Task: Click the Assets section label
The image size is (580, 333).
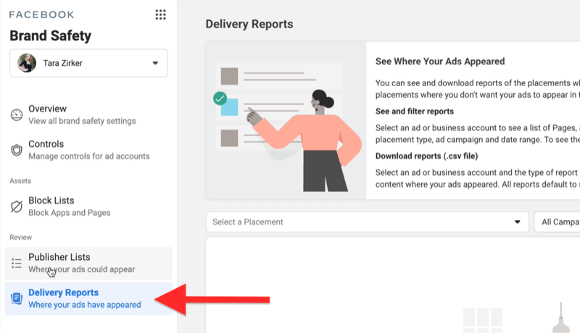Action: (20, 181)
